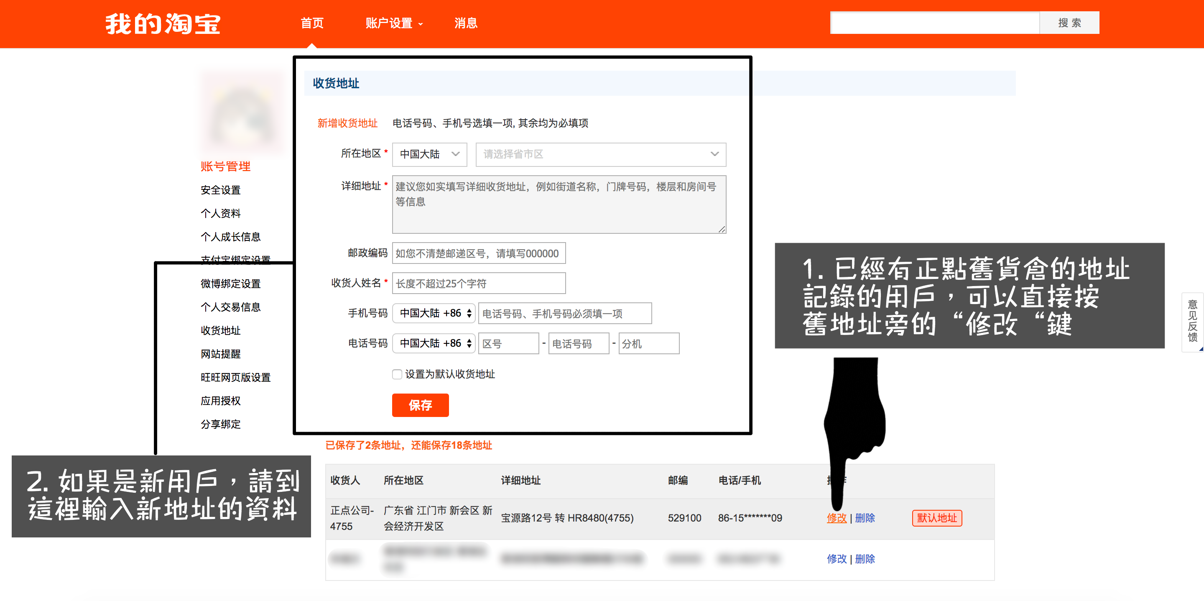Open 个人交易信息 in the sidebar
This screenshot has width=1204, height=601.
tap(230, 307)
